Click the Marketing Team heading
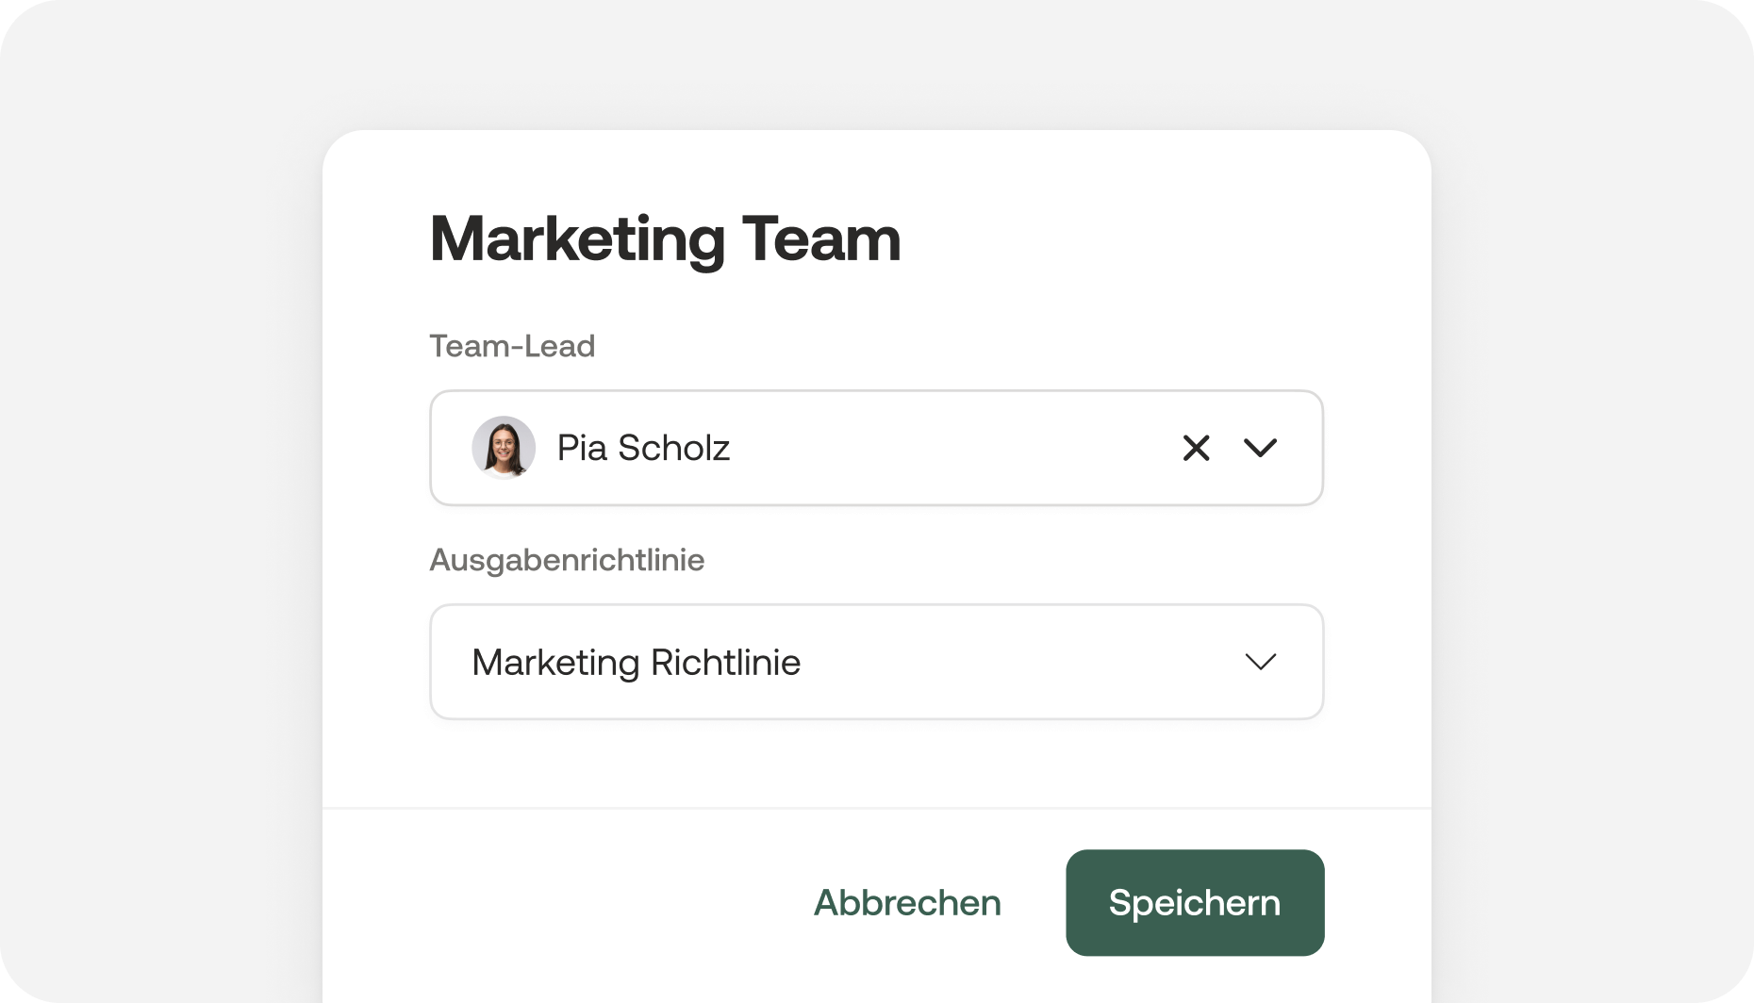The image size is (1754, 1003). point(665,238)
